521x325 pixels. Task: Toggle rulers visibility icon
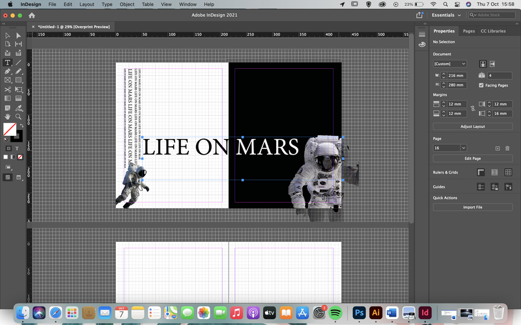pyautogui.click(x=481, y=172)
